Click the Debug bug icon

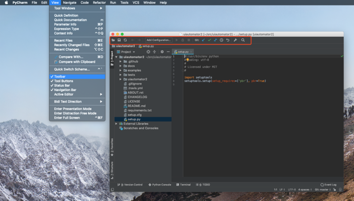[x=183, y=40]
